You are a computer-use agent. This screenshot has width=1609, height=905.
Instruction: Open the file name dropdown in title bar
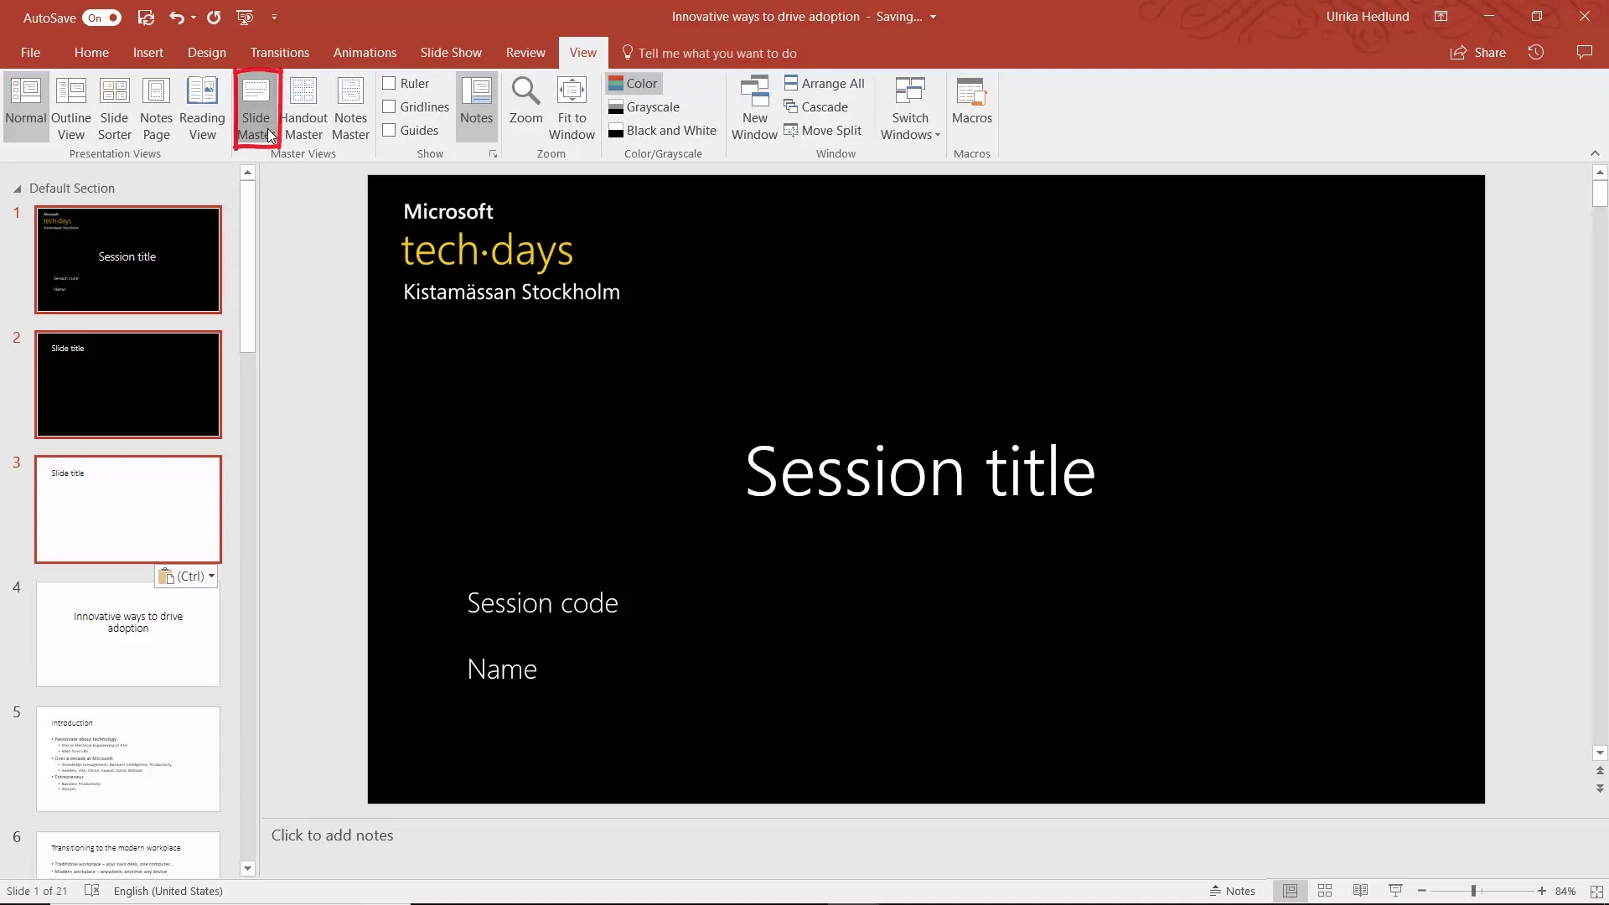(933, 17)
